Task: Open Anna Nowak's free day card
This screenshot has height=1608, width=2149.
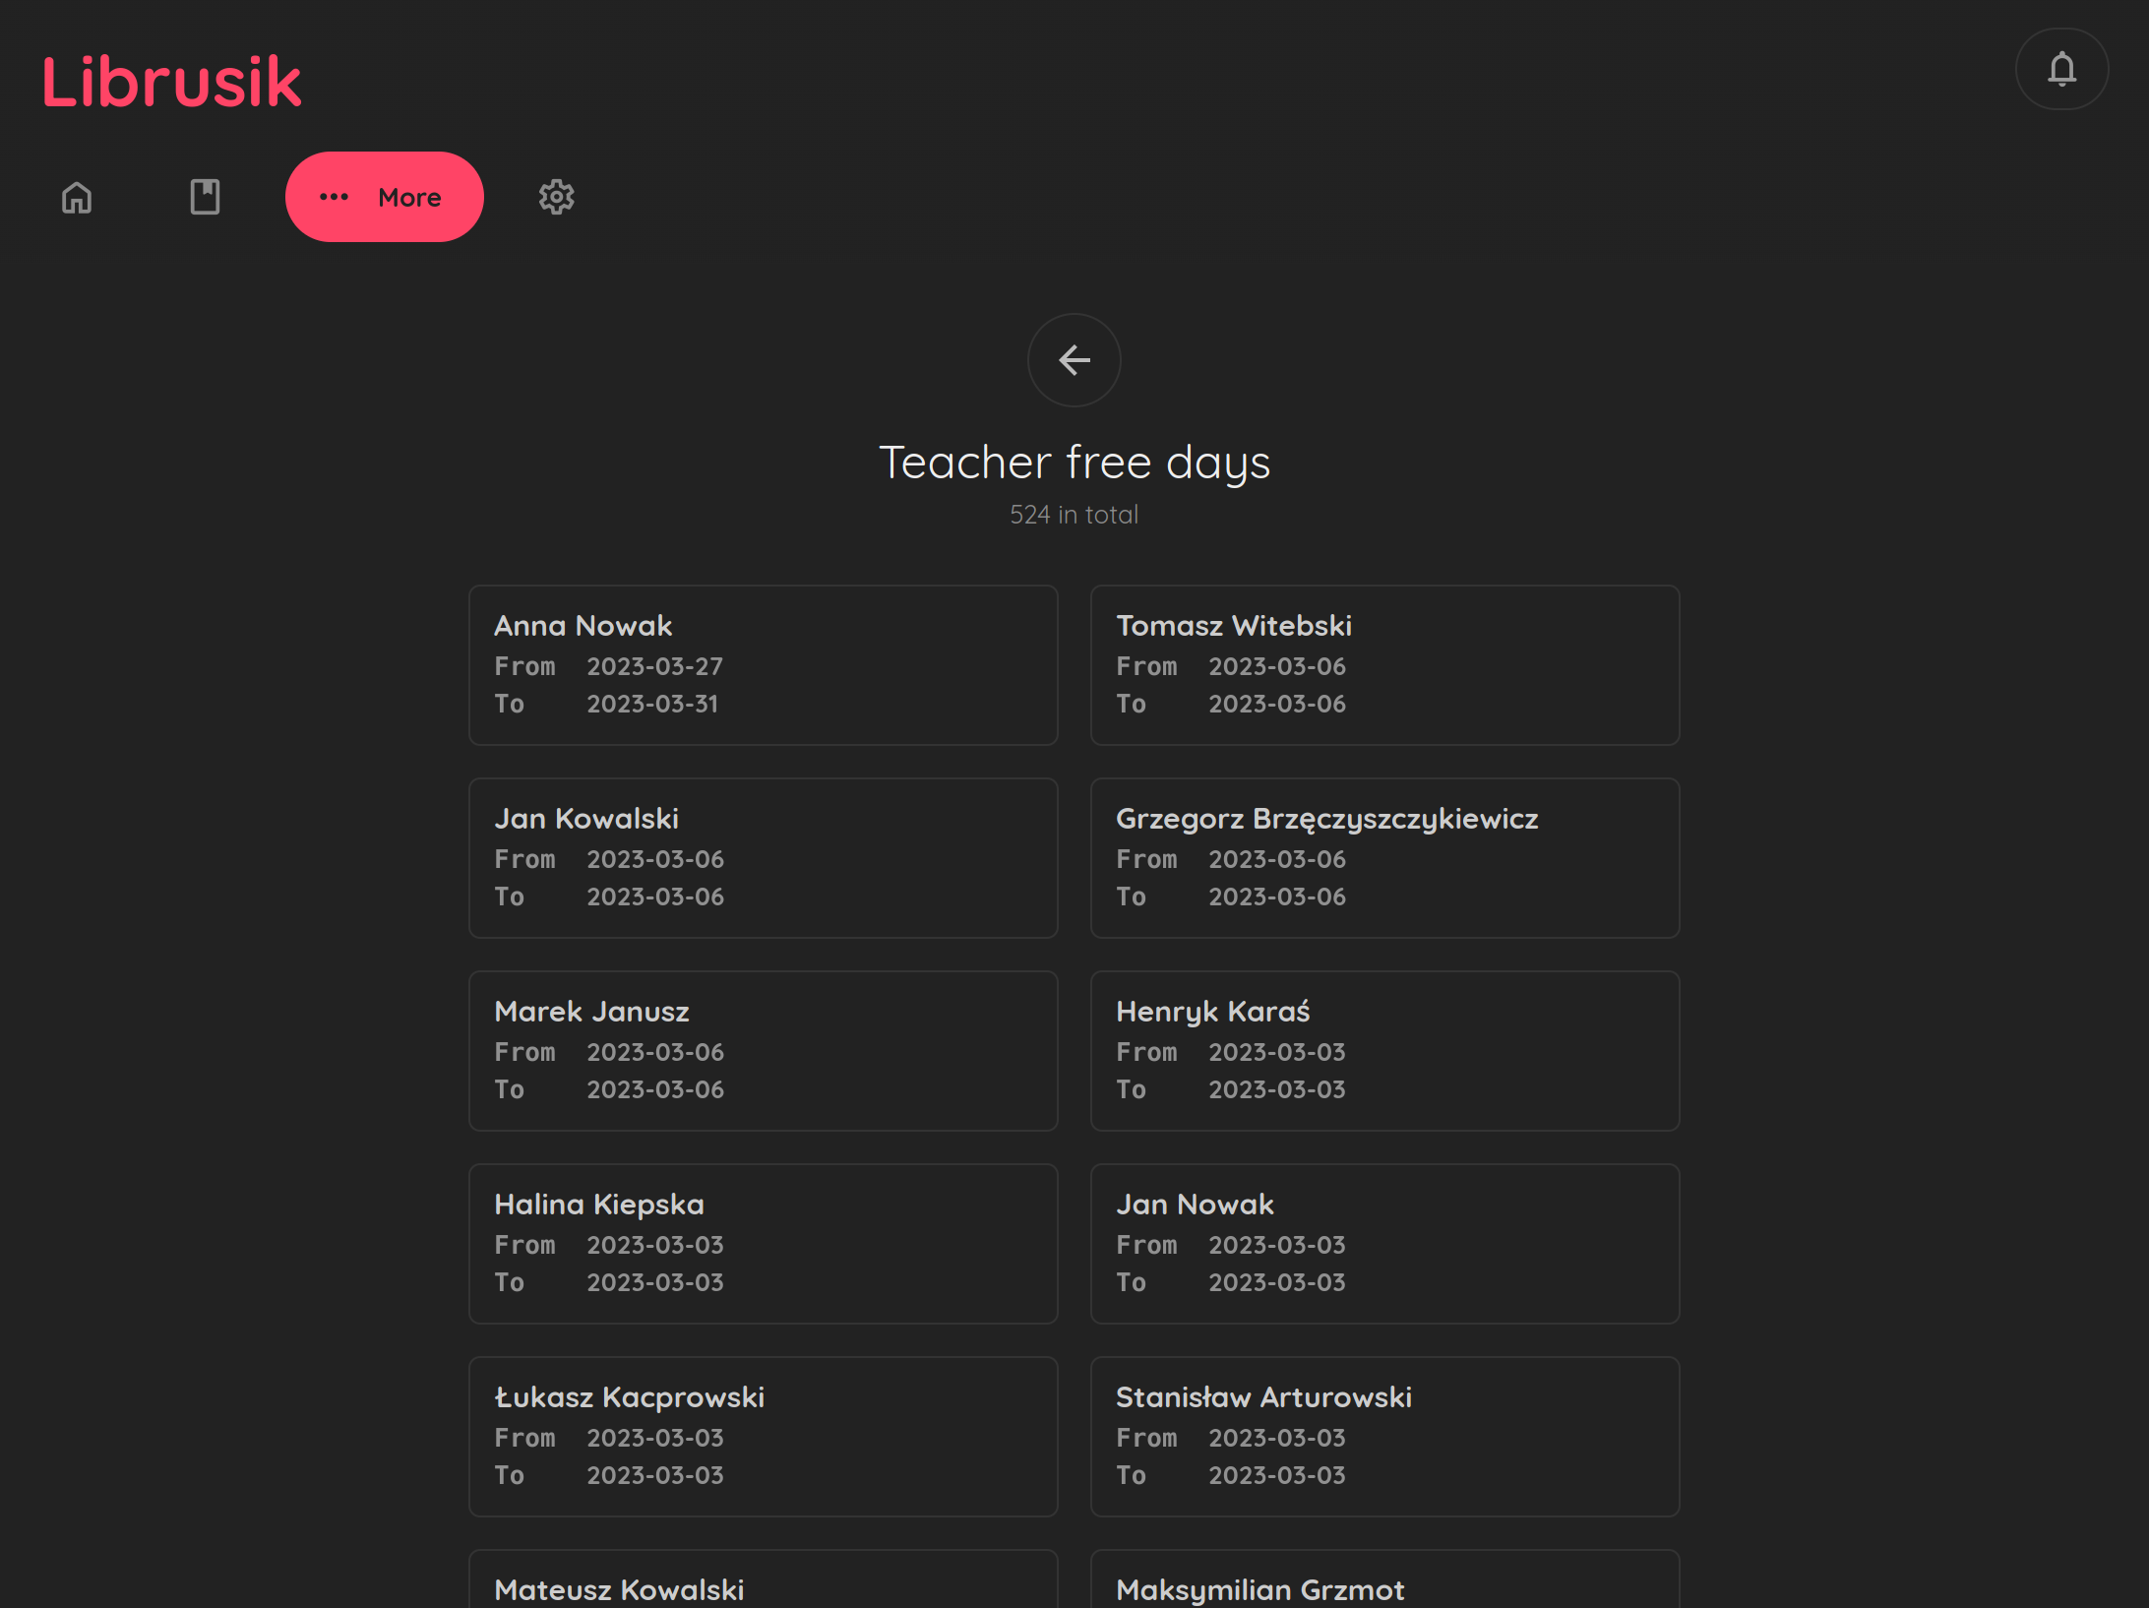Action: [763, 665]
